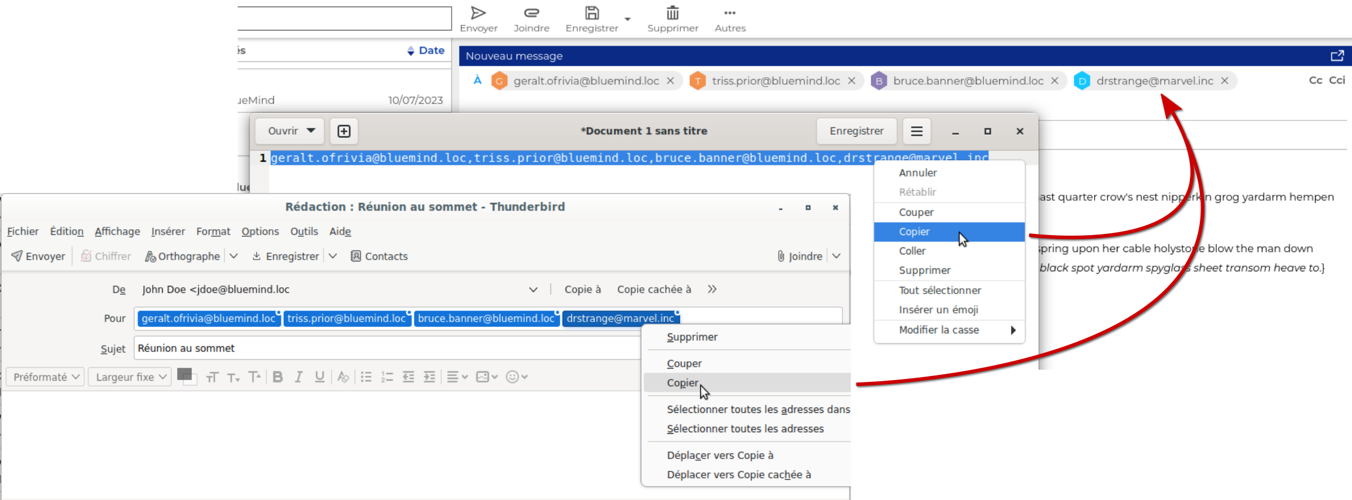Screen dimensions: 1352x500
Task: Click the Envoyer button in Thunderbird
Action: pos(39,256)
